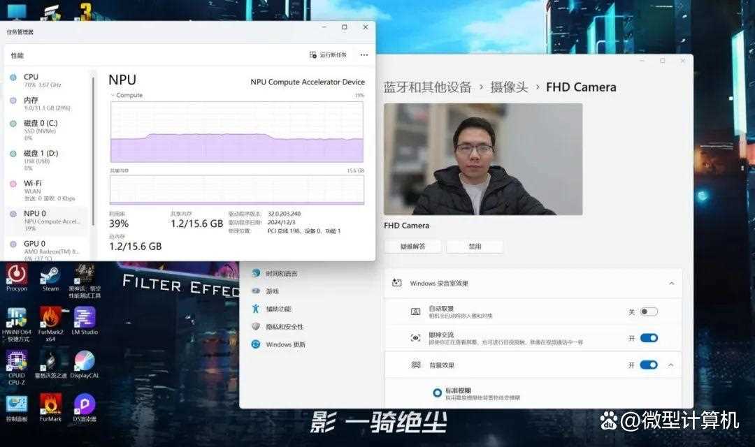Open Task Manager's three-dot more menu
Viewport: 755px width, 447px height.
(364, 55)
